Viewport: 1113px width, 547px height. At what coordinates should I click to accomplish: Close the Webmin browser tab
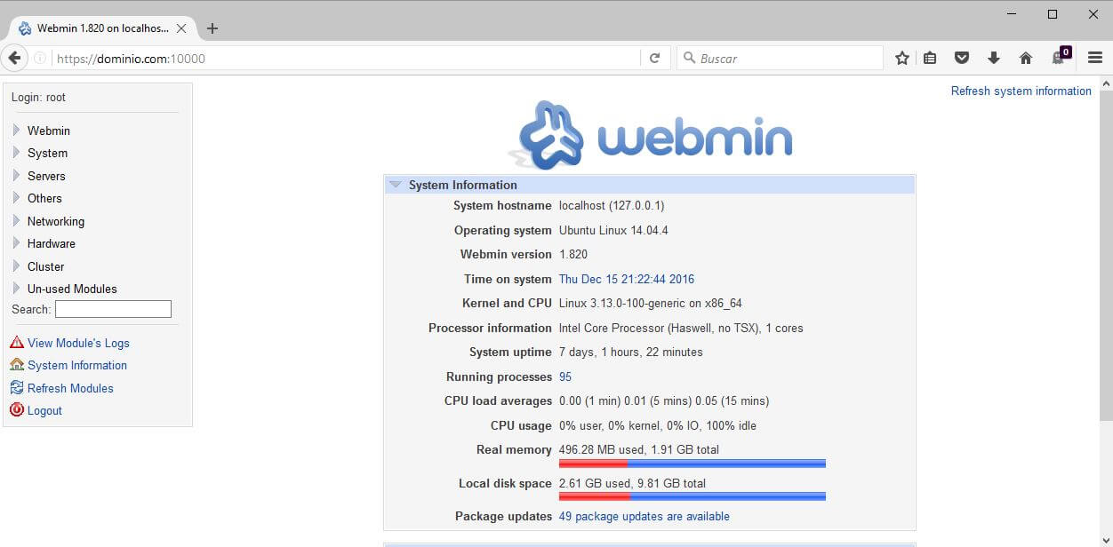181,28
